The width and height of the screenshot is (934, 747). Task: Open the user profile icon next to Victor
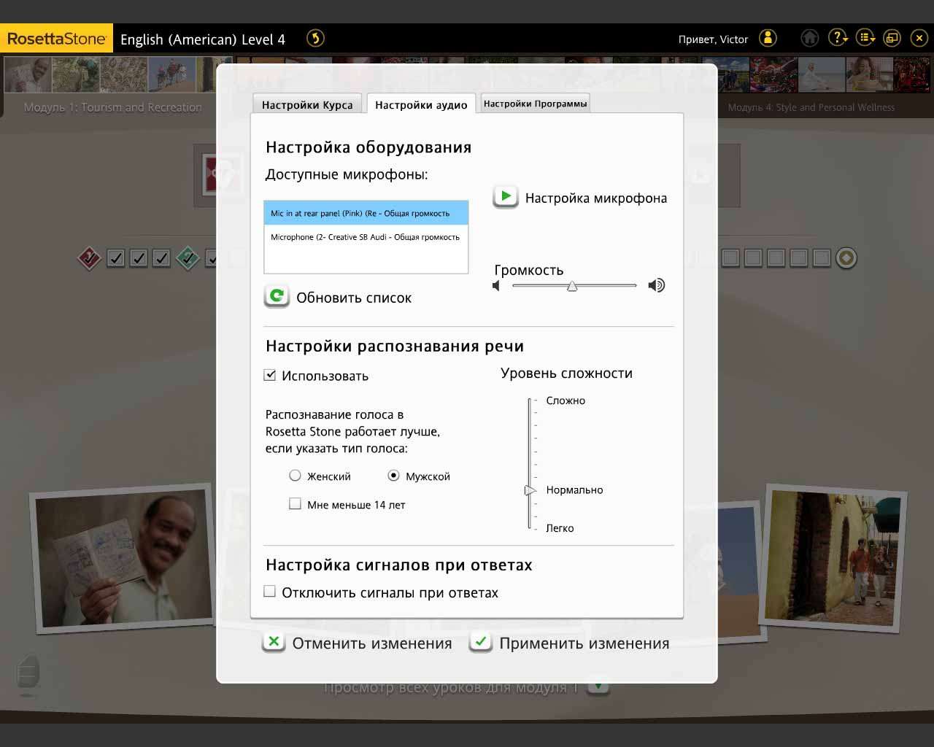[x=768, y=38]
